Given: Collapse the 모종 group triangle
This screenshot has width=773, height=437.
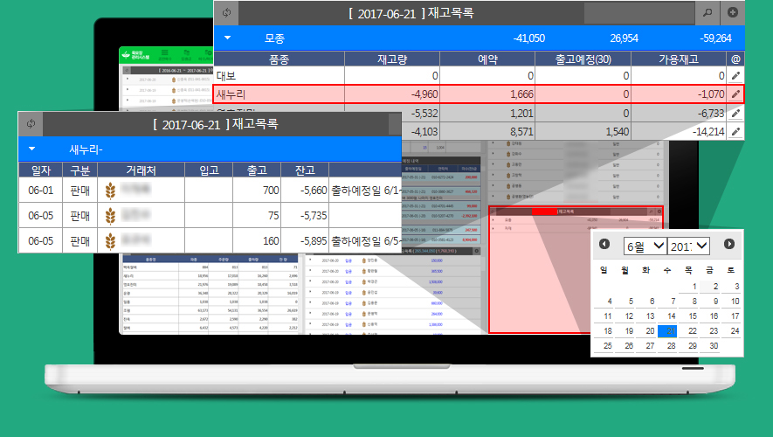Looking at the screenshot, I should [x=227, y=38].
